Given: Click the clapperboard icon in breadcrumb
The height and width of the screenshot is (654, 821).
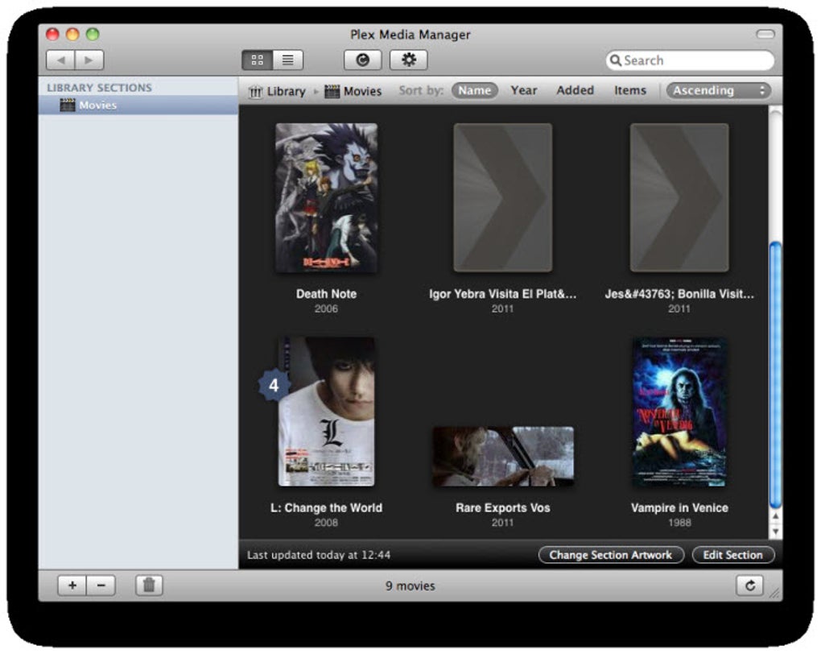Looking at the screenshot, I should pyautogui.click(x=332, y=91).
